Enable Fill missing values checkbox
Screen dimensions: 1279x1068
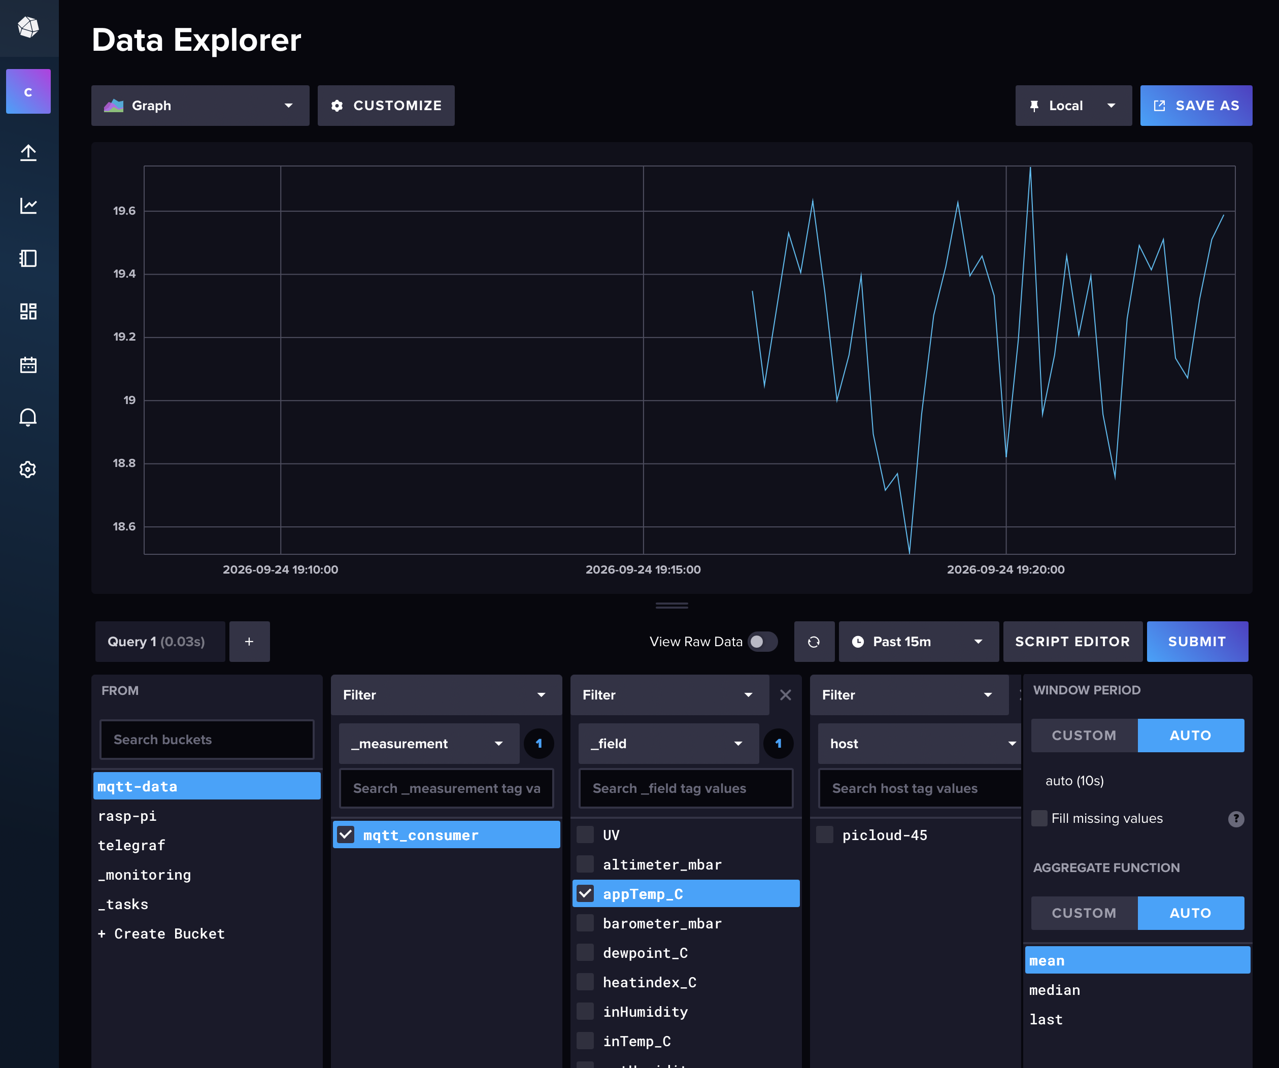1039,818
